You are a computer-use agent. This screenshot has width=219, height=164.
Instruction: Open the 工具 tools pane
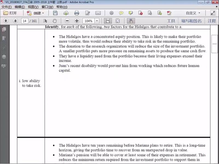171,21
